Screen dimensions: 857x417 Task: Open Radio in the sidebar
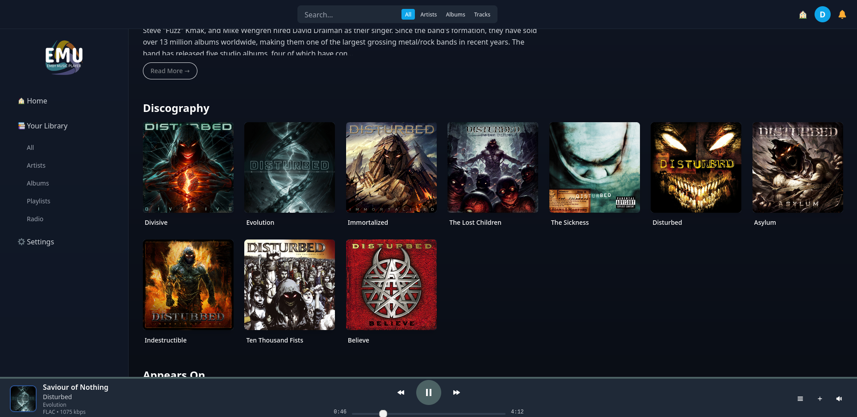35,219
